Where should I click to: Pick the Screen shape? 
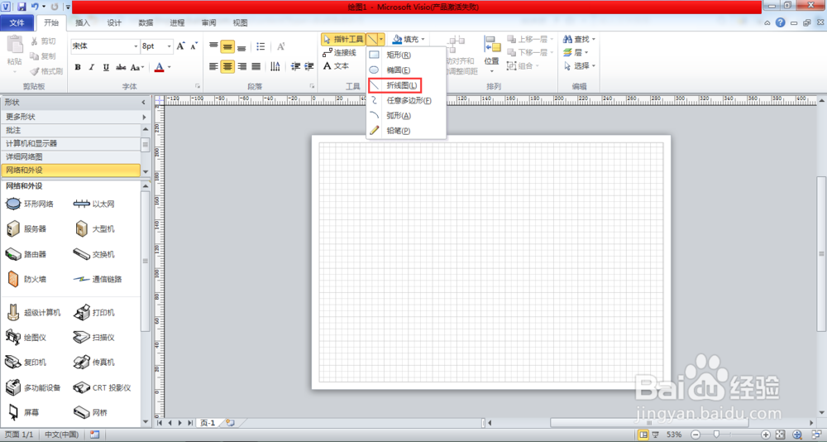coord(22,412)
